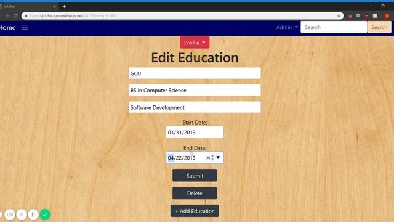Cancel recording with the pink X button
The height and width of the screenshot is (222, 394).
[x=22, y=215]
